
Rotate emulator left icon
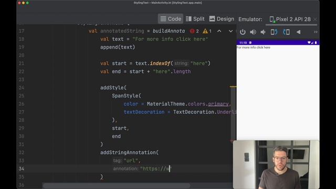[274, 32]
